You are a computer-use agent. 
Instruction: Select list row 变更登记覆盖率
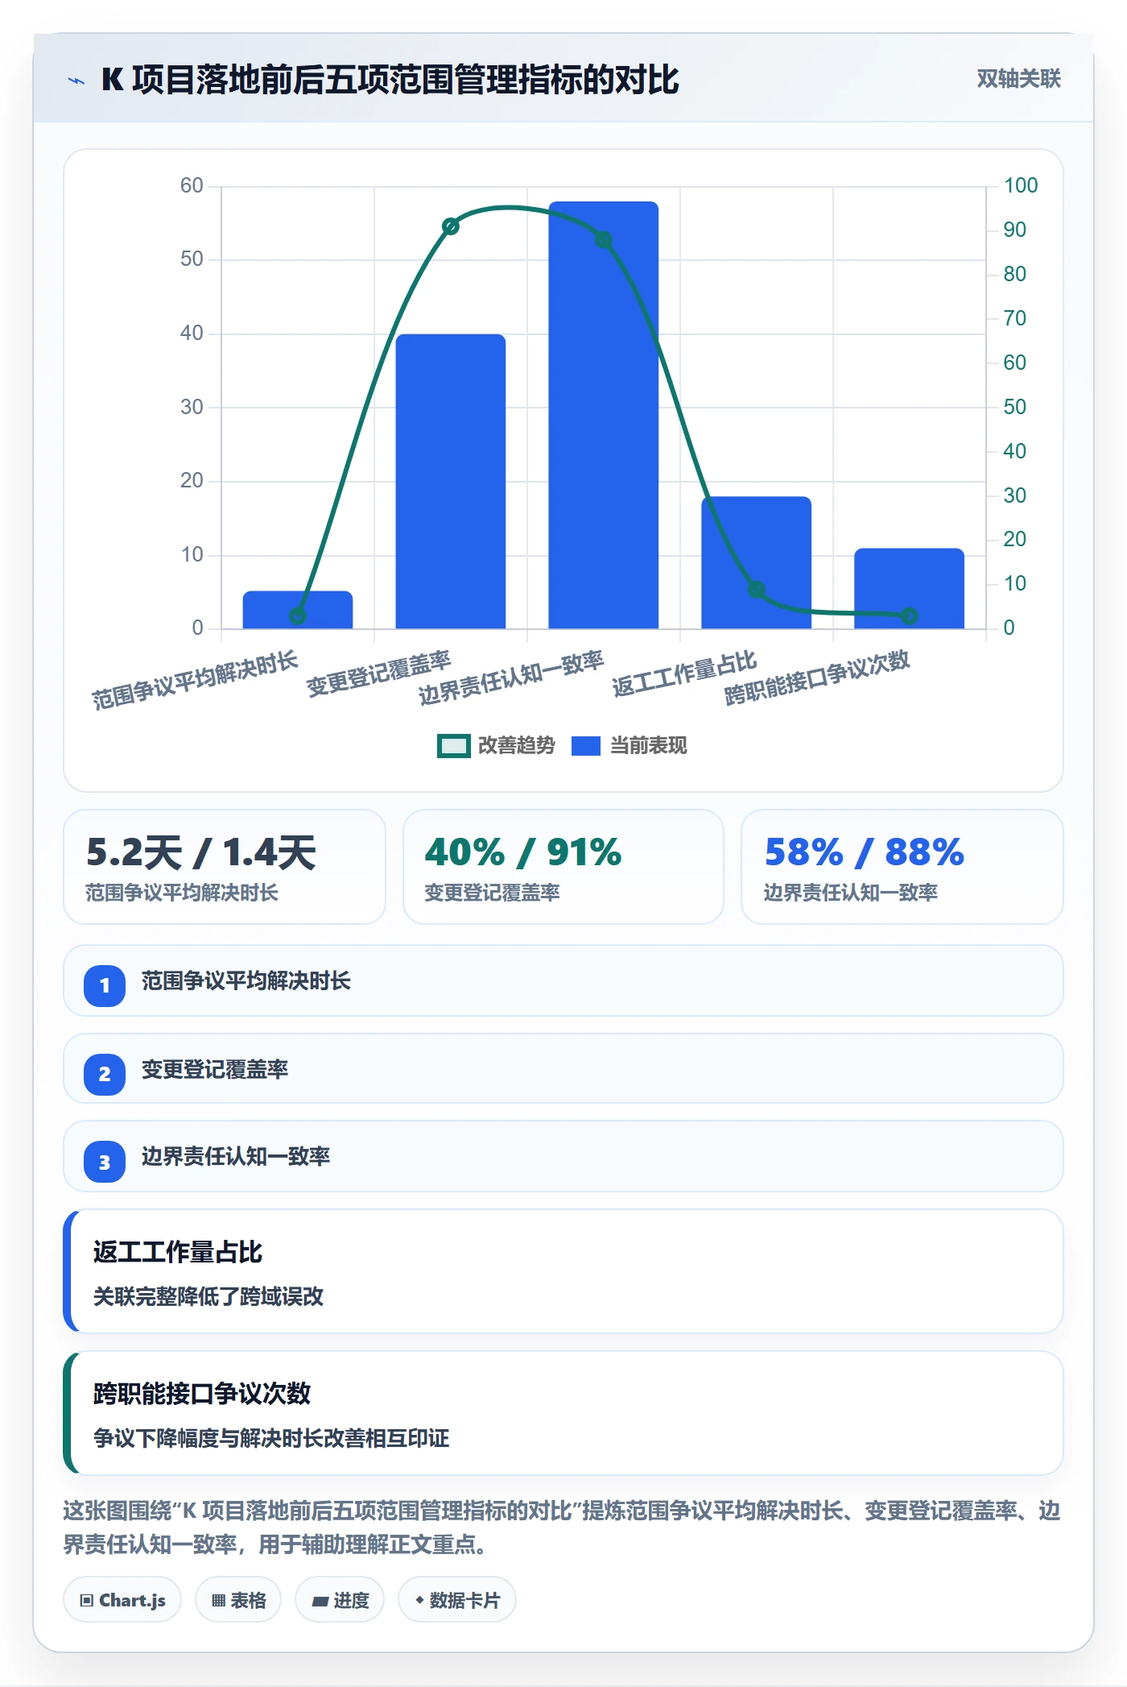pyautogui.click(x=563, y=1069)
